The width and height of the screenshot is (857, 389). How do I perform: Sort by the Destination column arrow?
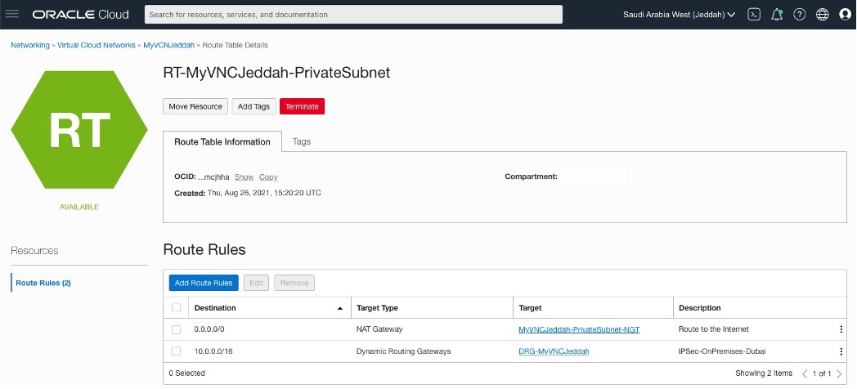340,308
